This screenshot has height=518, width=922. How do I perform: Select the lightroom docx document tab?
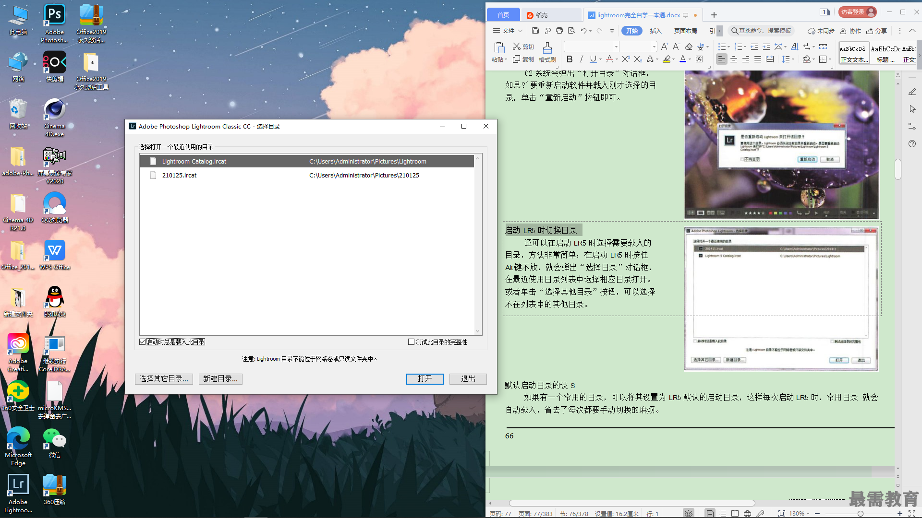click(643, 15)
